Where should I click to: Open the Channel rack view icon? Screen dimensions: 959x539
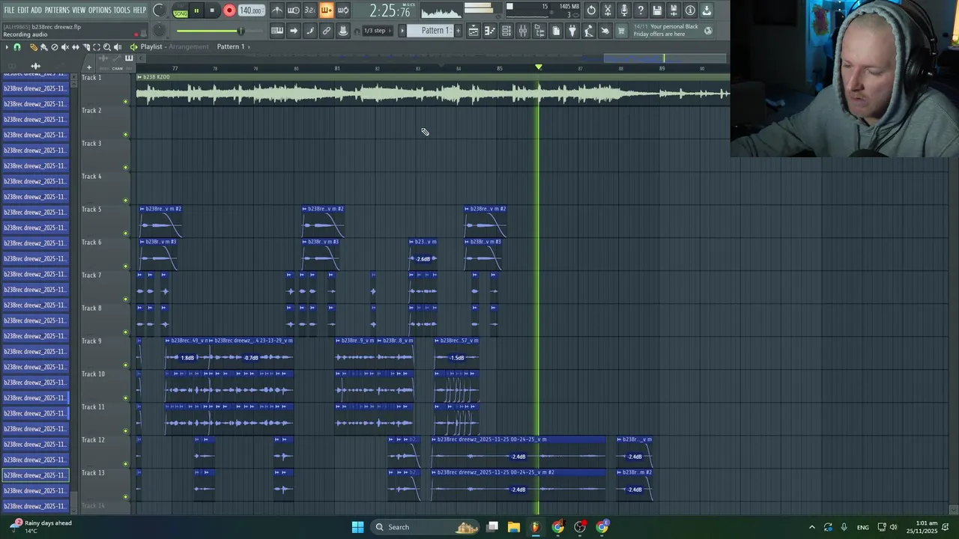(506, 31)
